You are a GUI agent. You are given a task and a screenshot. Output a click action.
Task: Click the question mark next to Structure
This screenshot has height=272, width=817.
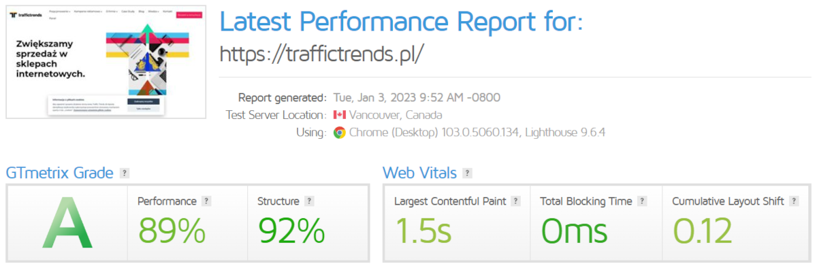(x=309, y=201)
